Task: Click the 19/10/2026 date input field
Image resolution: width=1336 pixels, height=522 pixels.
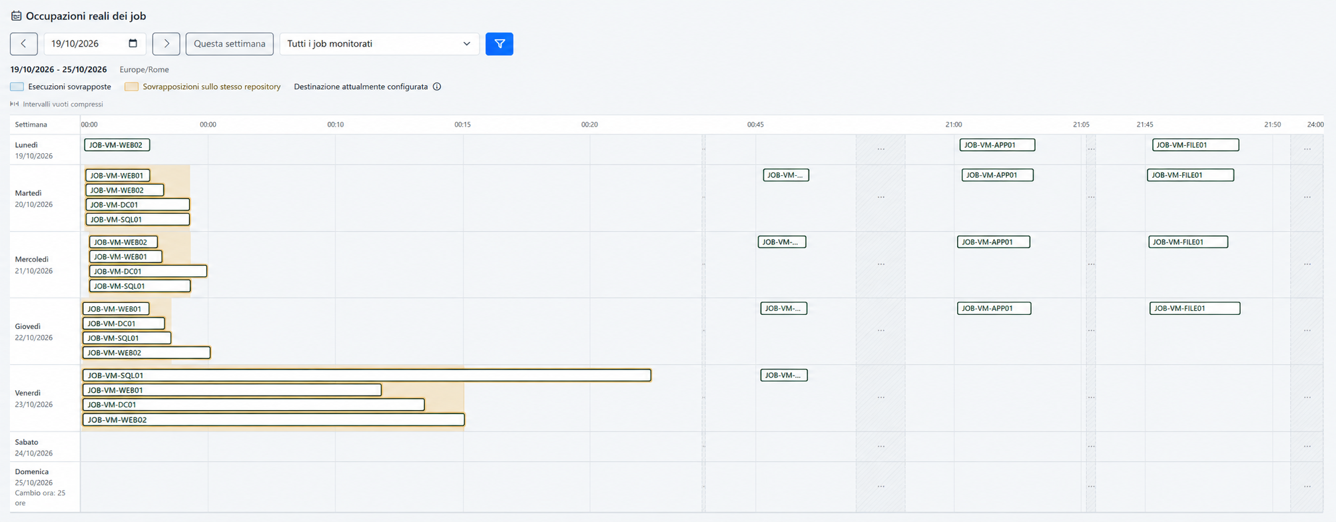Action: coord(95,44)
